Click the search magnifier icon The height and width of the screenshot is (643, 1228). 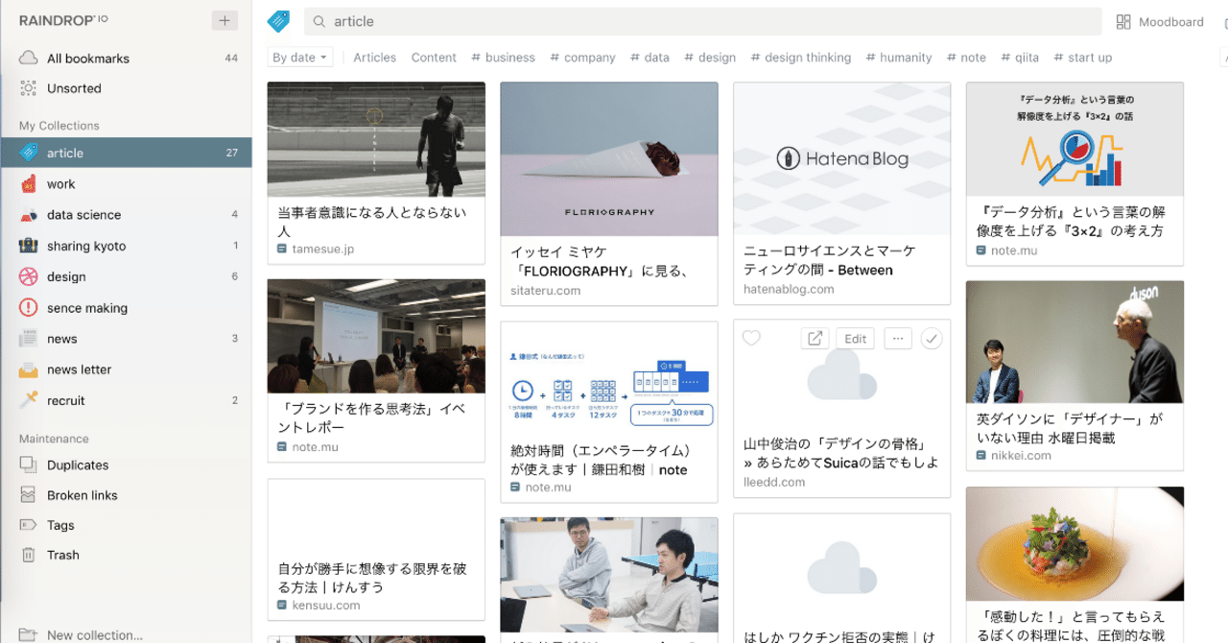coord(320,21)
